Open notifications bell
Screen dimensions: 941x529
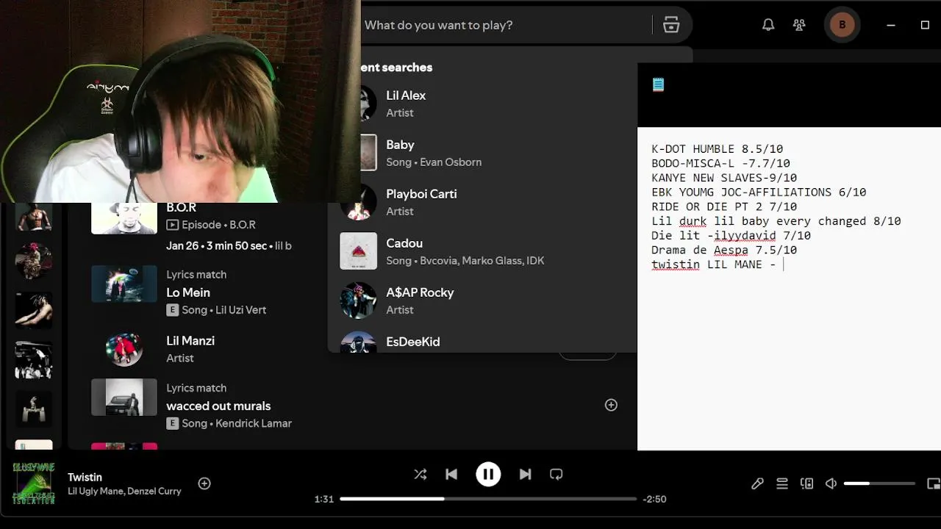[768, 25]
